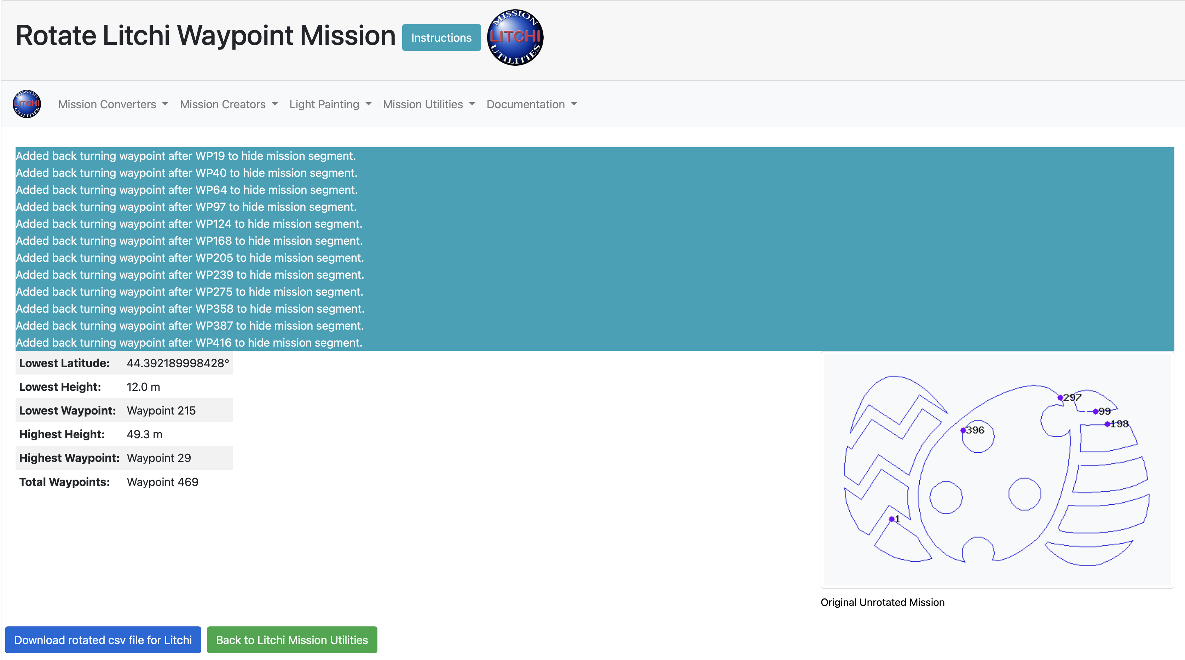Open the Light Painting dropdown
This screenshot has width=1185, height=660.
coord(330,104)
